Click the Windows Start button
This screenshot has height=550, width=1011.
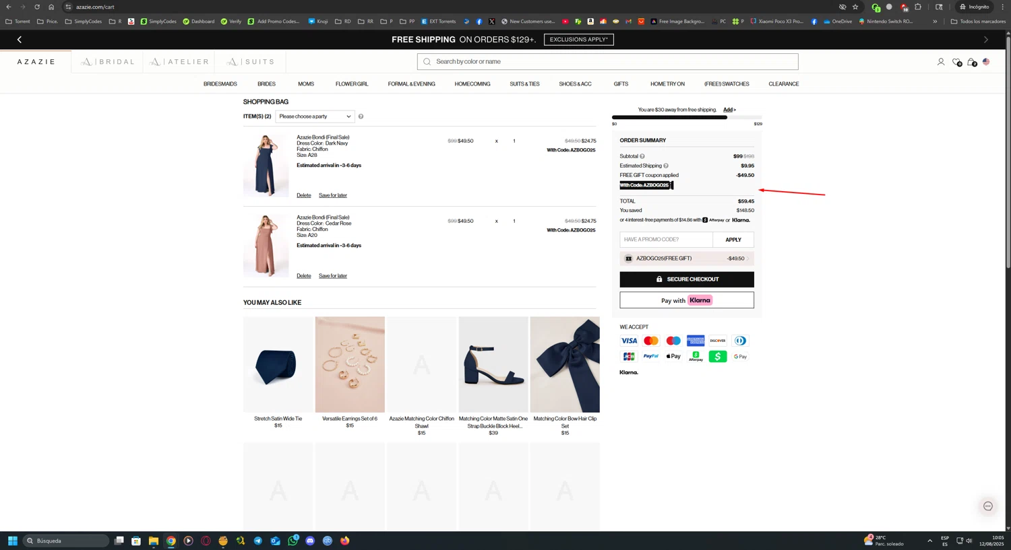(12, 541)
